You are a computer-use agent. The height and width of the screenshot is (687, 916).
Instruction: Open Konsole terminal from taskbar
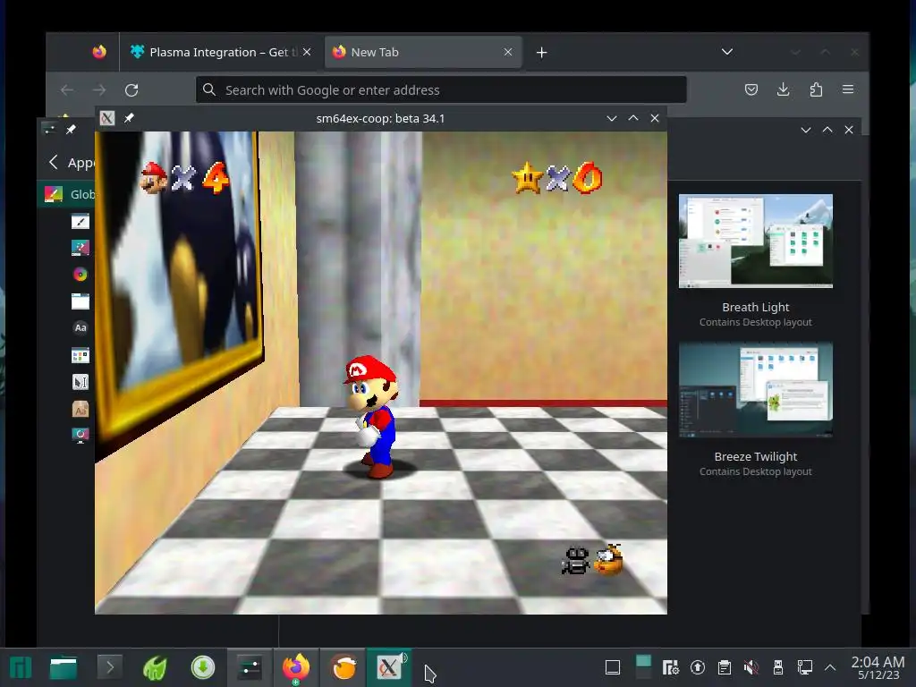tap(110, 667)
